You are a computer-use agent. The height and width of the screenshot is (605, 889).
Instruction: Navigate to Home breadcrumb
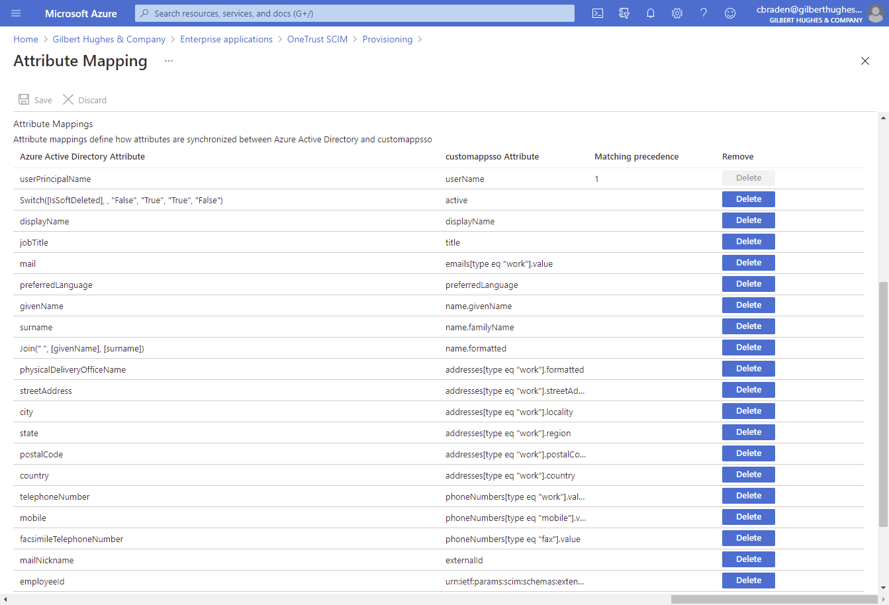click(25, 39)
